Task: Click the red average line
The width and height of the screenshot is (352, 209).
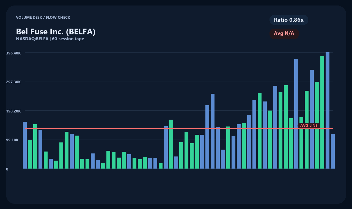Action: pyautogui.click(x=179, y=128)
